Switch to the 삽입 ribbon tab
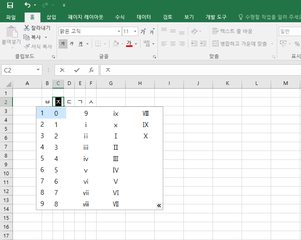This screenshot has height=240, width=301. coord(51,17)
